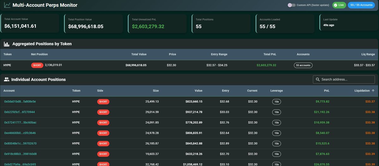Click Total PnL header in aggregated table
The width and height of the screenshot is (379, 166).
coord(269,54)
